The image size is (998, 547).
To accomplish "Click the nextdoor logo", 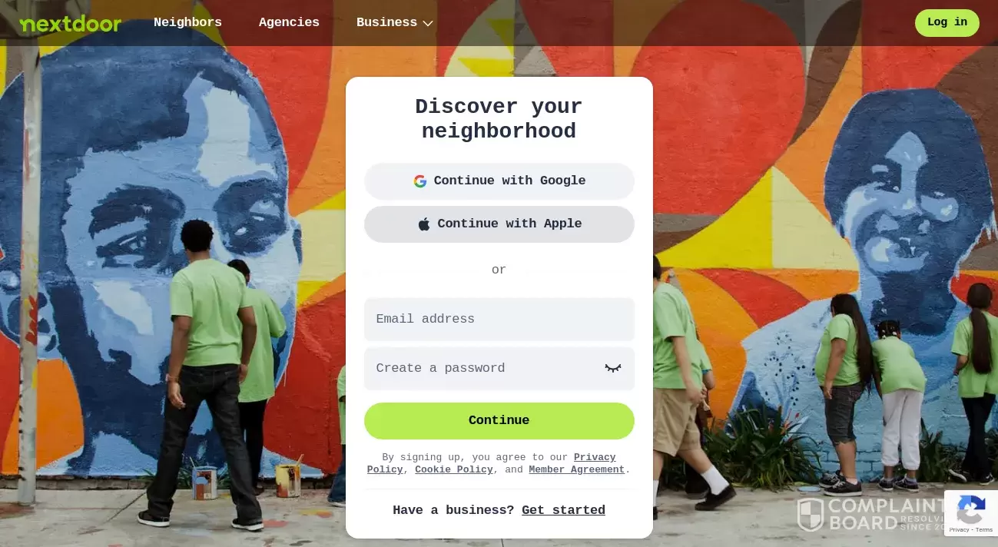I will [71, 24].
